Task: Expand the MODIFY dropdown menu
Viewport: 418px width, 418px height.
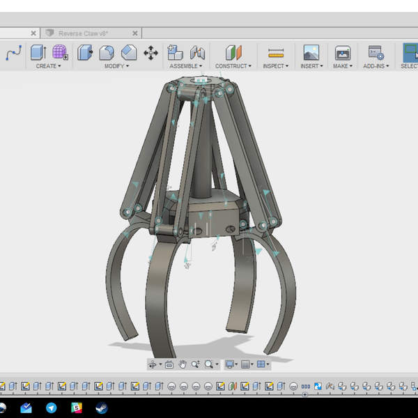Action: tap(117, 66)
